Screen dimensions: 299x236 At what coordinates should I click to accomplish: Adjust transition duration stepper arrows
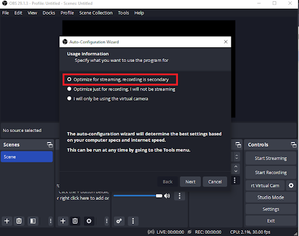[x=236, y=169]
